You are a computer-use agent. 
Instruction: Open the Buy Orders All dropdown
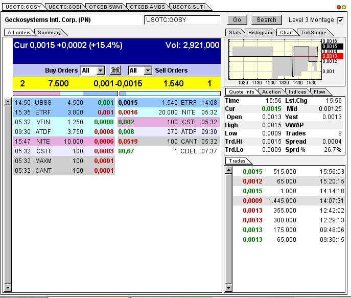click(x=92, y=71)
